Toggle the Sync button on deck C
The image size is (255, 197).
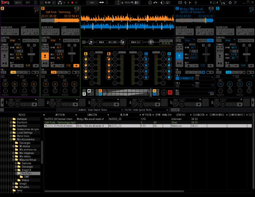[x=210, y=40]
